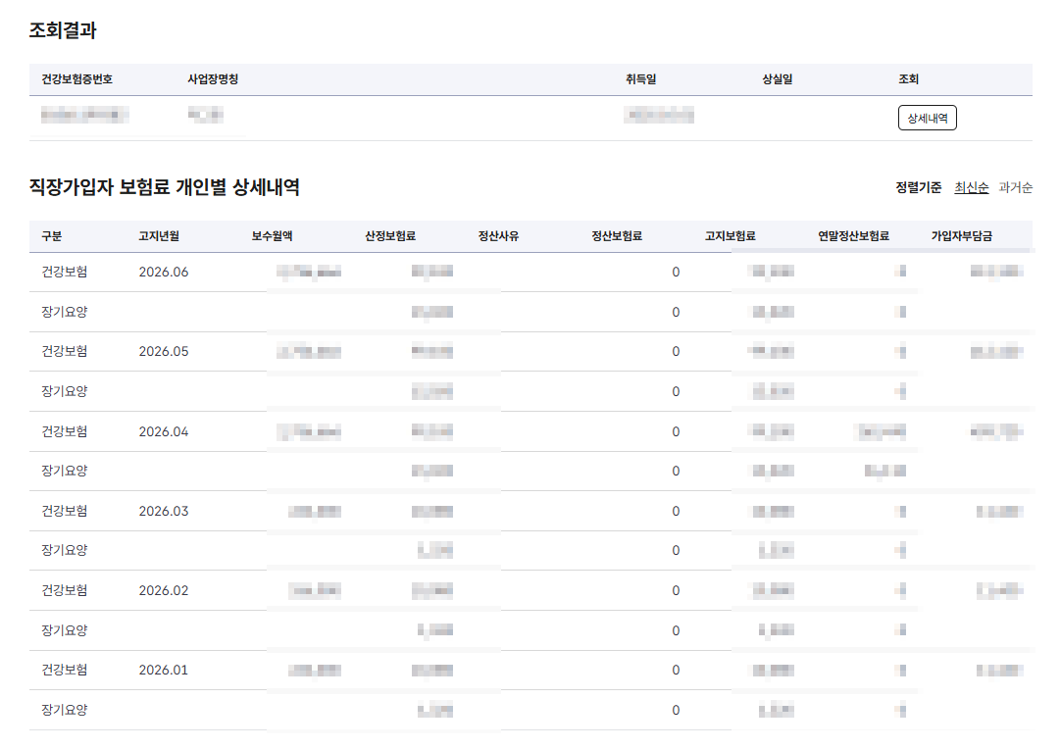Screen dimensions: 1060x749
Task: Click the 정산사유 column header
Action: [x=498, y=236]
